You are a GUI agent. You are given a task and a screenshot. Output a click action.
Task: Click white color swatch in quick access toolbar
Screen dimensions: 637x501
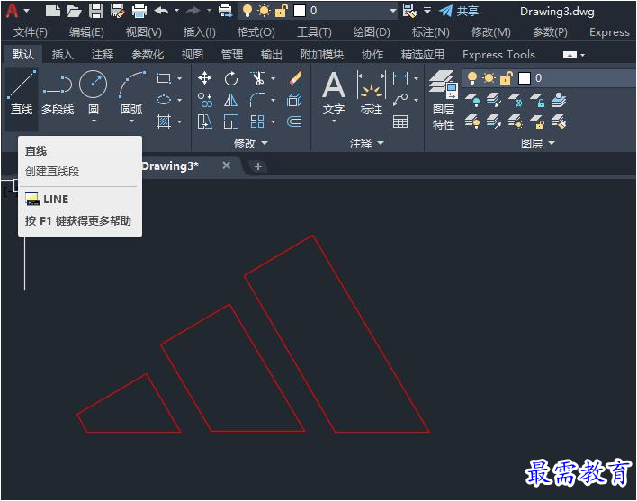click(x=300, y=11)
